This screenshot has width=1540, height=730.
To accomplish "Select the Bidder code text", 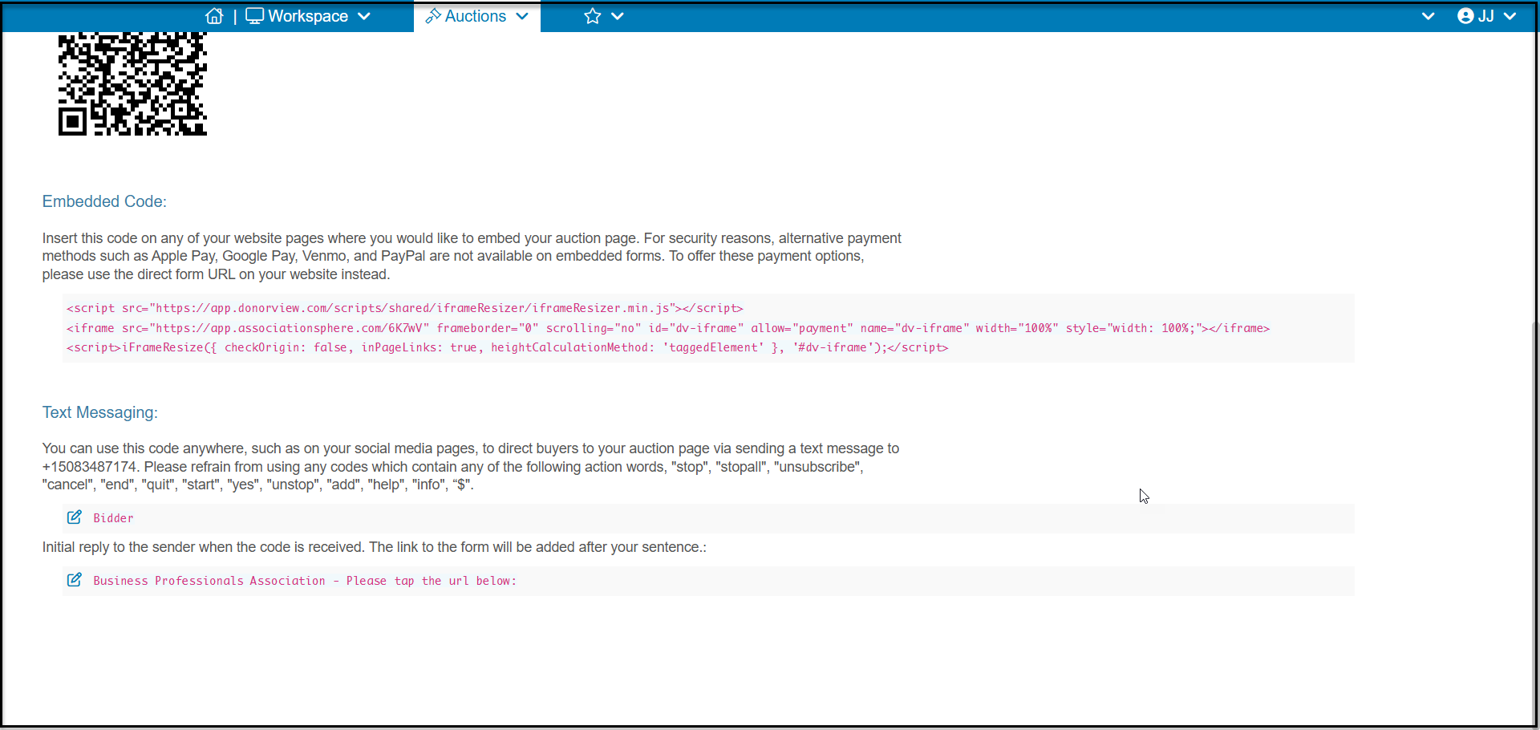I will 113,518.
